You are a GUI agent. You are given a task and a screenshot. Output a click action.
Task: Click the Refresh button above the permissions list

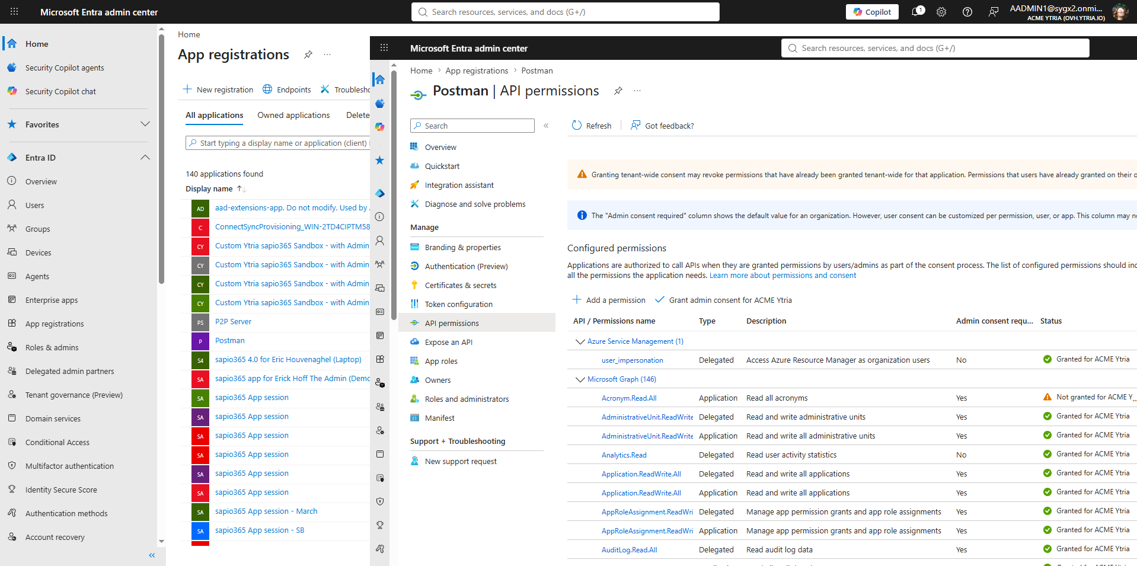coord(591,126)
